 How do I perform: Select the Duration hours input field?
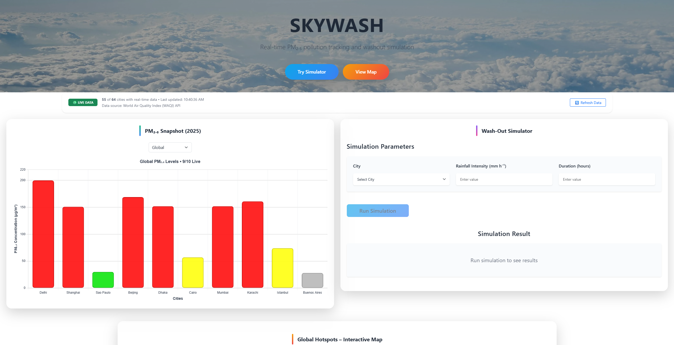607,179
